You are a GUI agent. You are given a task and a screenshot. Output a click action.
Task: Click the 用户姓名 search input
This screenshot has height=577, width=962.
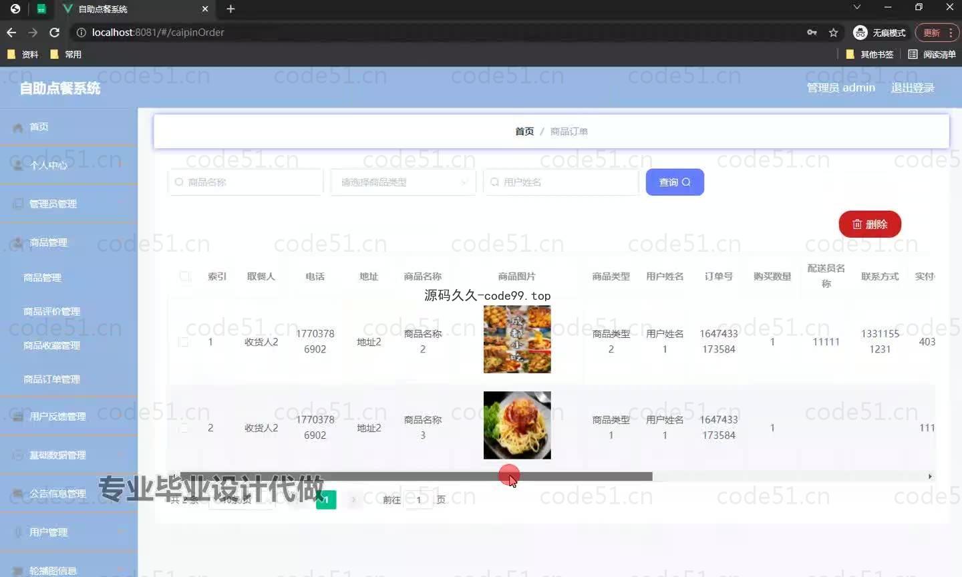560,182
